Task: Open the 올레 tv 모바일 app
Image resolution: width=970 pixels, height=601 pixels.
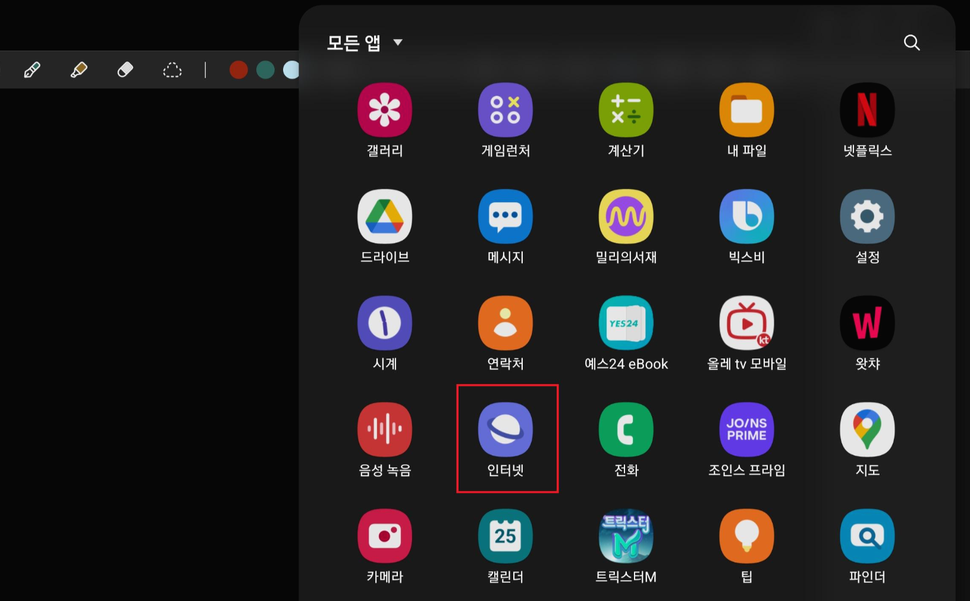Action: pyautogui.click(x=747, y=323)
